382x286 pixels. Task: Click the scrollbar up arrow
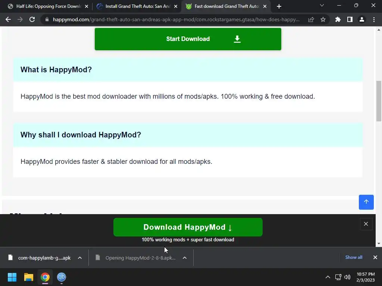click(379, 30)
